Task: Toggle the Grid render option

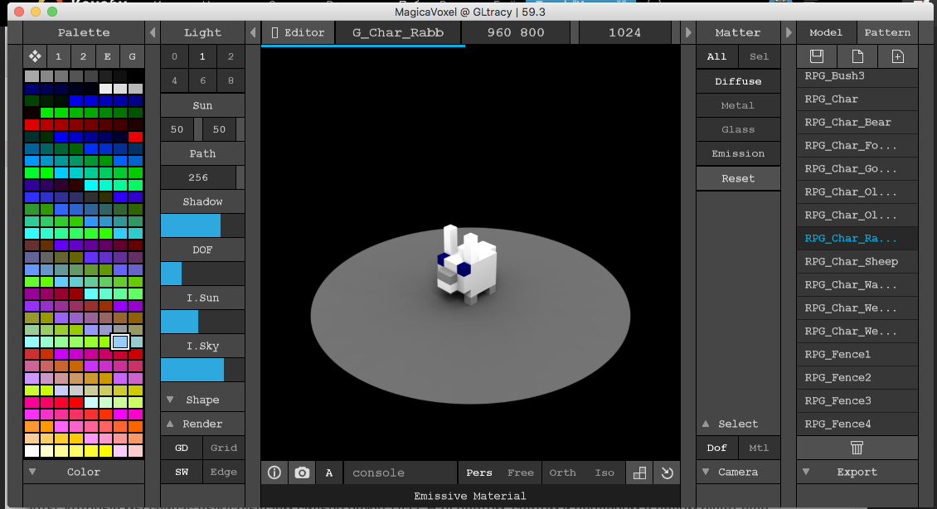Action: click(224, 448)
